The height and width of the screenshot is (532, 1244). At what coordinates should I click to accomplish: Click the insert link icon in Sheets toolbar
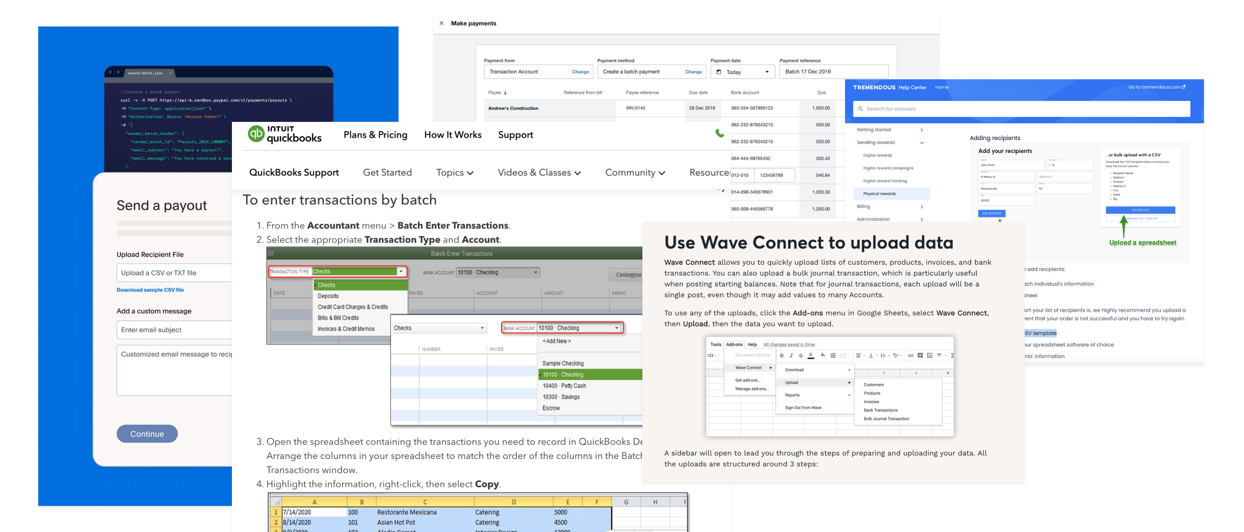911,356
